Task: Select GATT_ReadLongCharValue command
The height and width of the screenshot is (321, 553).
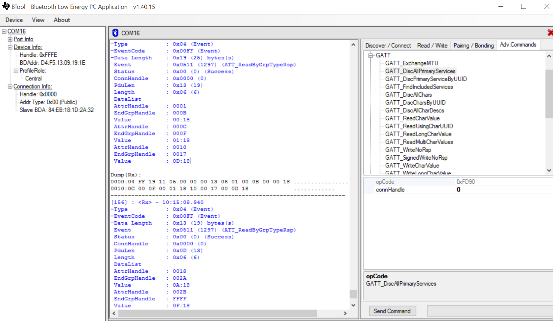Action: click(x=418, y=134)
